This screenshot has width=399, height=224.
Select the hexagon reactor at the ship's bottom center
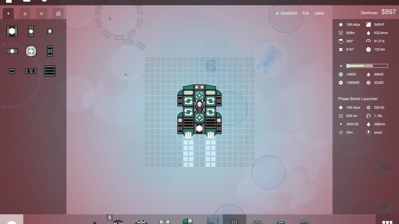199,128
